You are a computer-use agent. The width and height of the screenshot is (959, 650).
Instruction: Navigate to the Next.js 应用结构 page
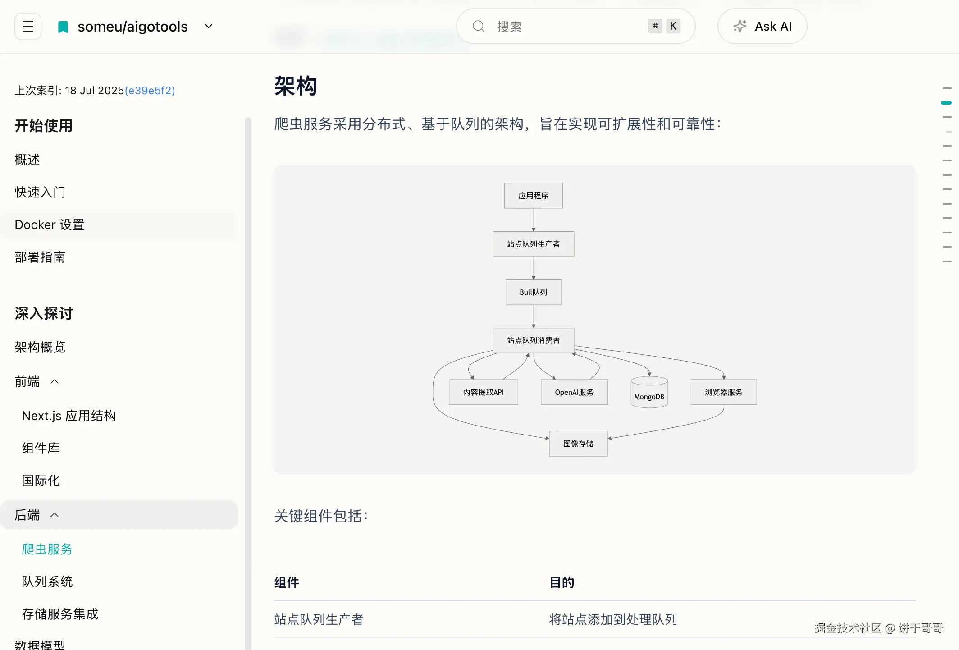point(69,416)
